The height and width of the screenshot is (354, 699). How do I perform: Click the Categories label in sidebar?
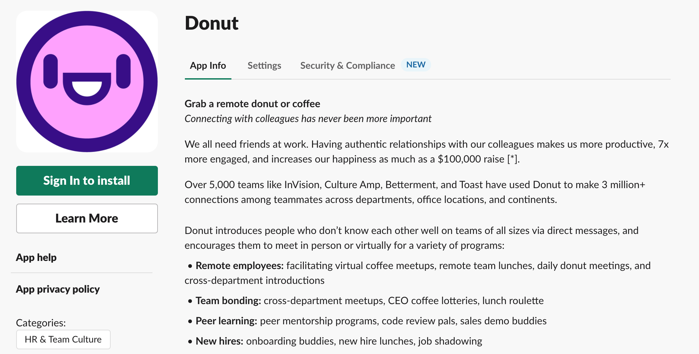point(41,323)
